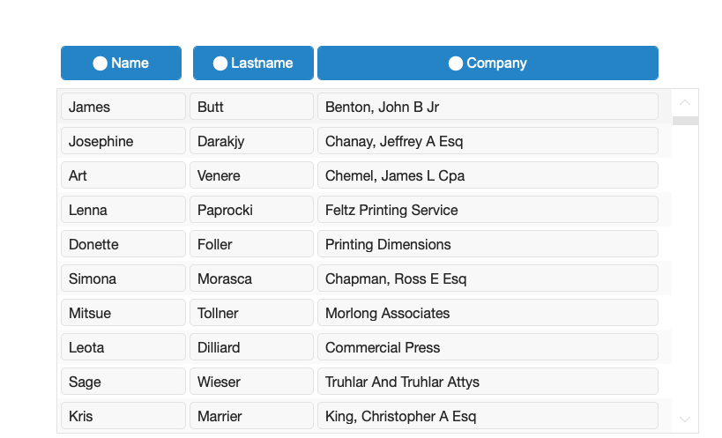Click the white circle icon beside Company
The width and height of the screenshot is (722, 438).
tap(456, 63)
